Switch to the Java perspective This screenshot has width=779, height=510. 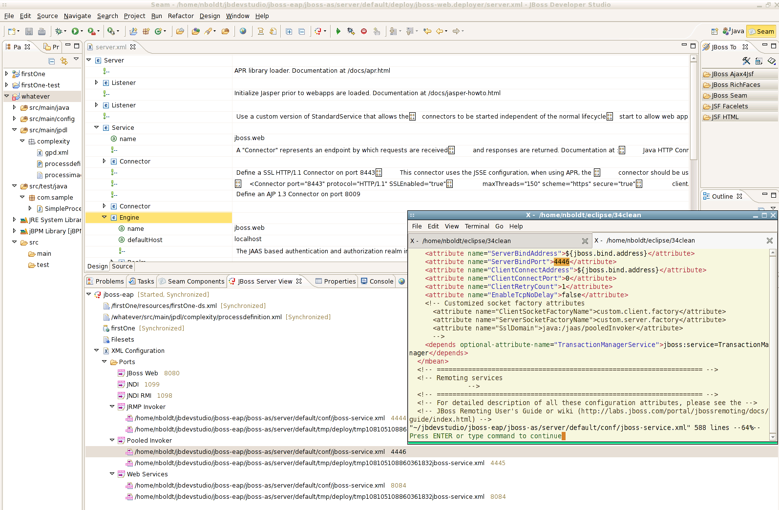coord(734,31)
